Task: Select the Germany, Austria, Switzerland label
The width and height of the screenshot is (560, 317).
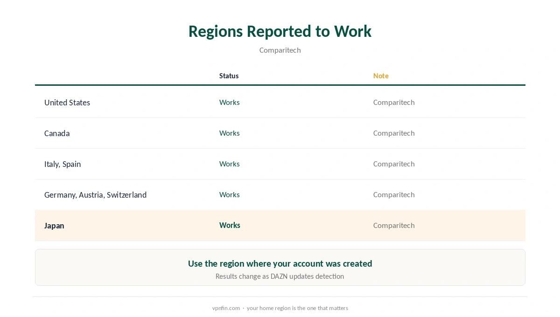Action: coord(96,195)
